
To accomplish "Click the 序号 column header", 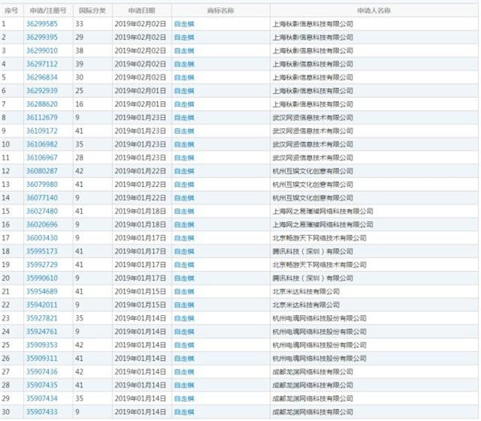I will pyautogui.click(x=11, y=10).
